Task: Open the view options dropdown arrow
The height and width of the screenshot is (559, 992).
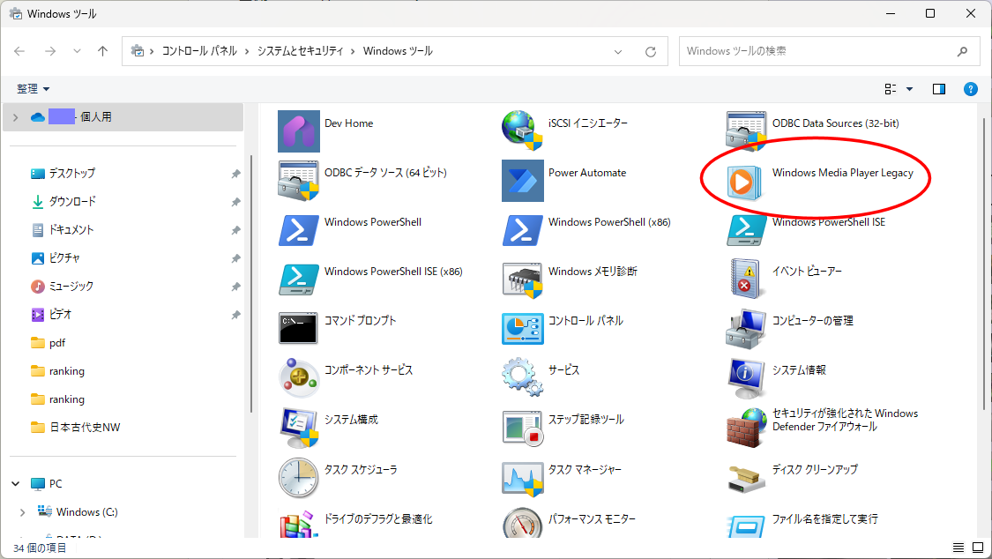Action: tap(910, 89)
